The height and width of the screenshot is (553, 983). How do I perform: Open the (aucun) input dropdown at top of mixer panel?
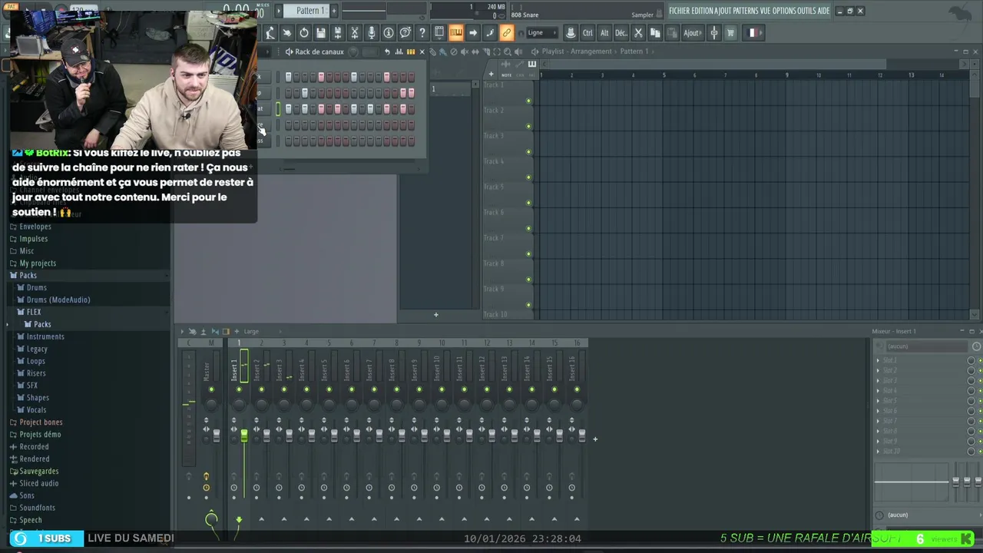(925, 346)
